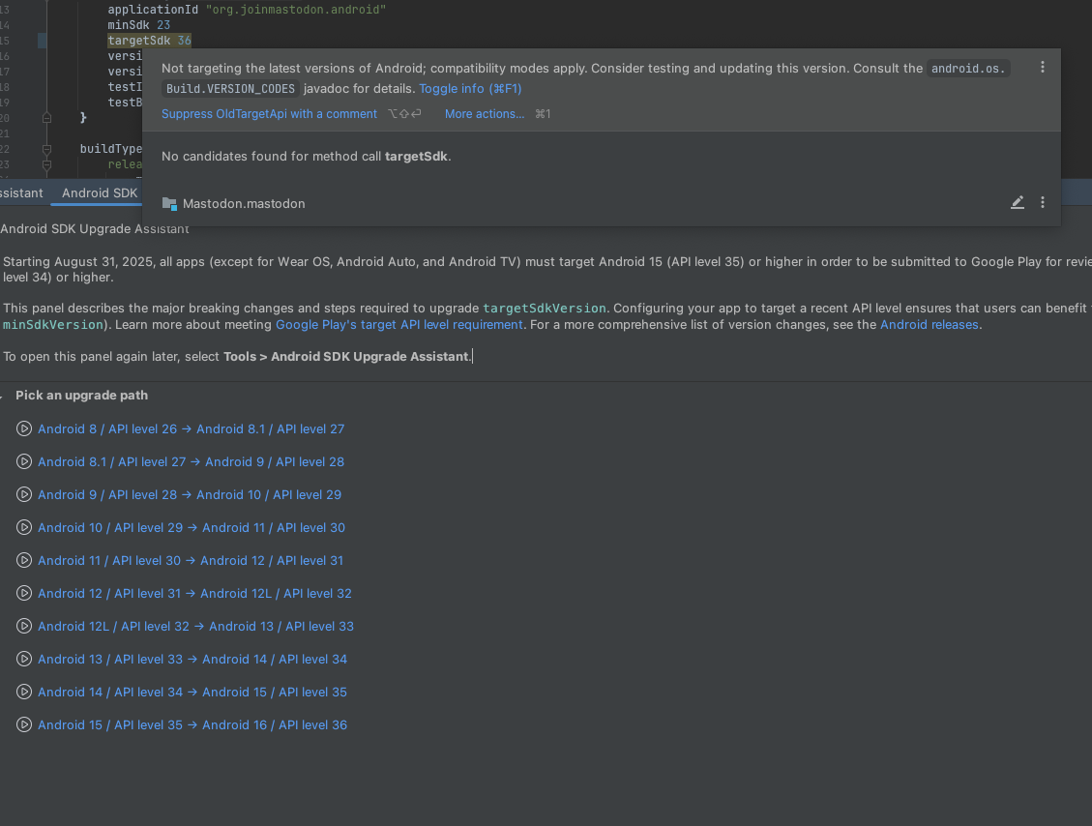This screenshot has height=826, width=1092.
Task: Switch to the Android SDK tab
Action: coord(100,192)
